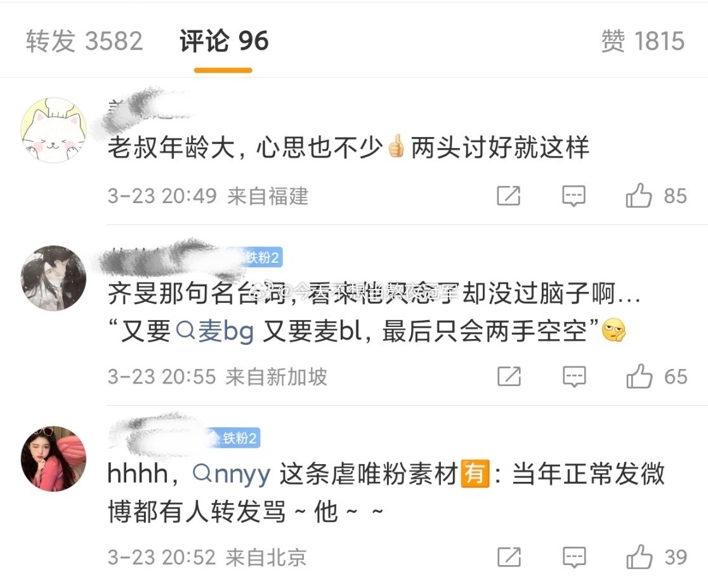
Task: Repost the comment from 福建
Action: pos(508,196)
